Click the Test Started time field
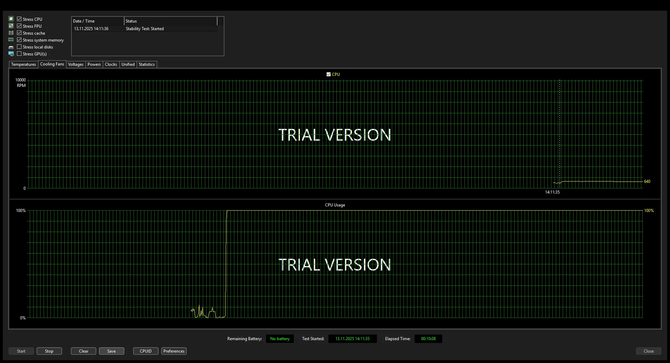The image size is (670, 363). pos(353,339)
